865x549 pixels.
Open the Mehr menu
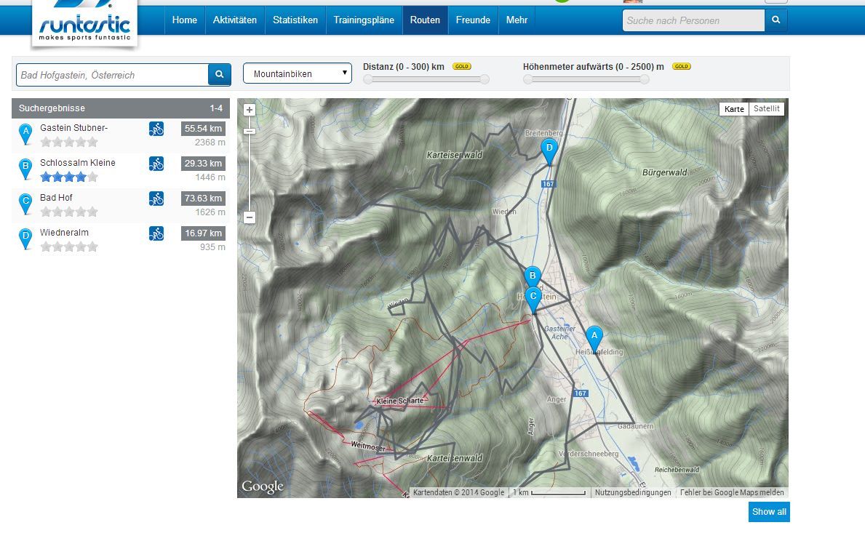click(x=517, y=20)
